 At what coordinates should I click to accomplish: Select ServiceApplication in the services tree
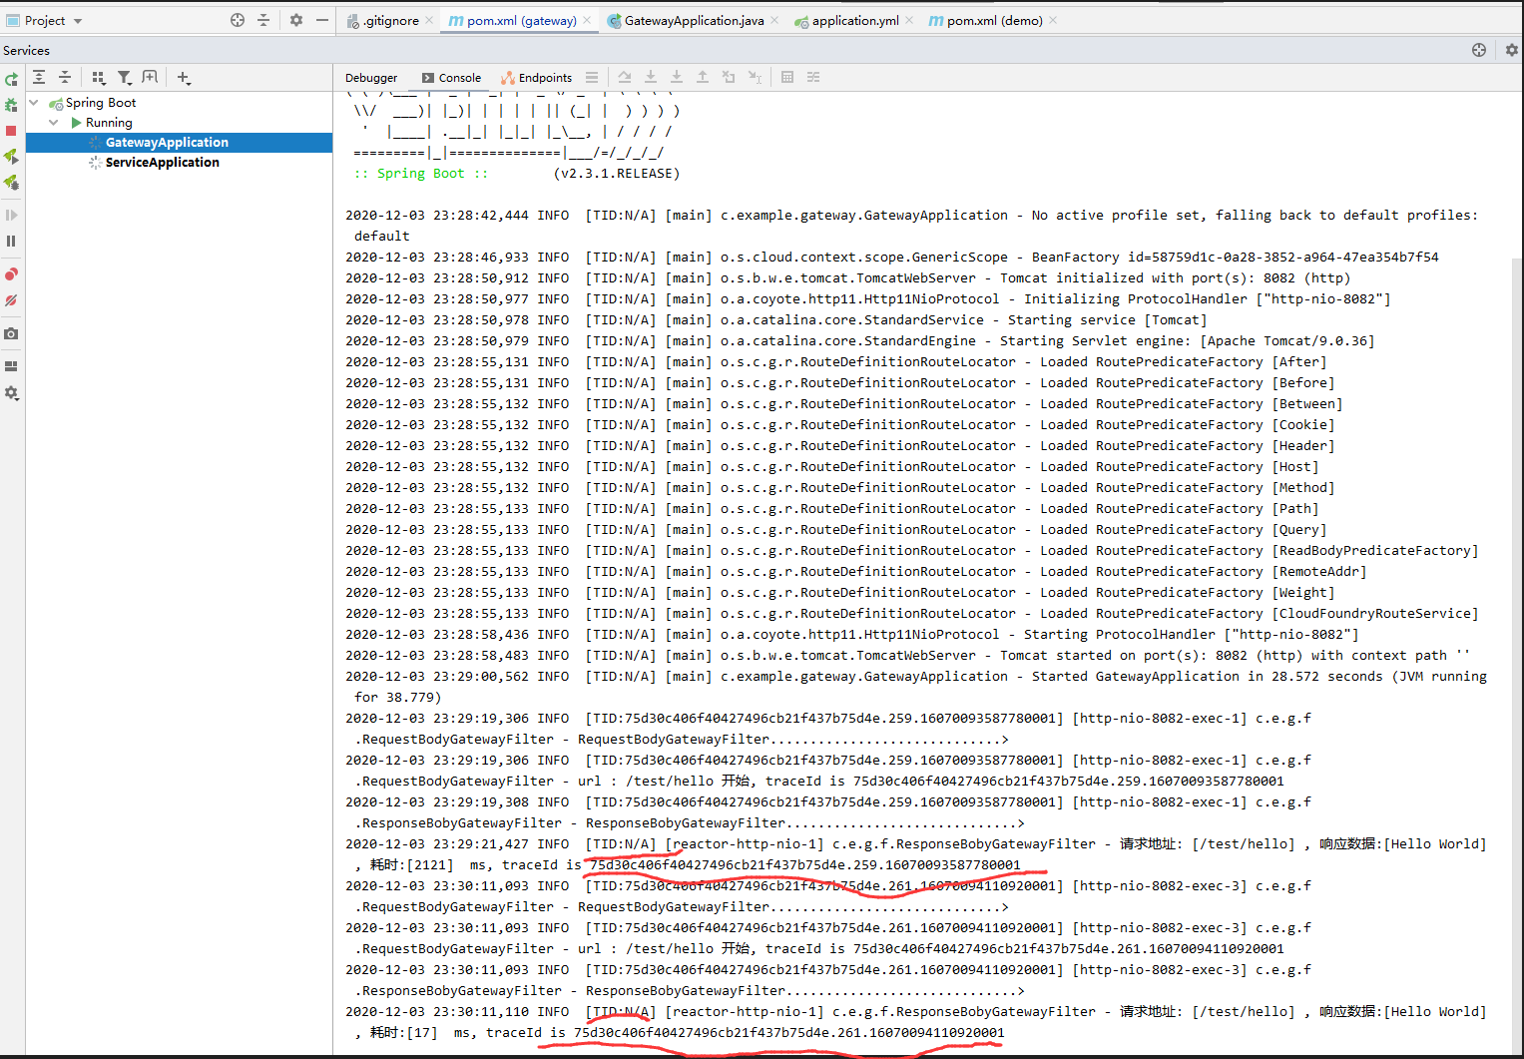point(162,162)
